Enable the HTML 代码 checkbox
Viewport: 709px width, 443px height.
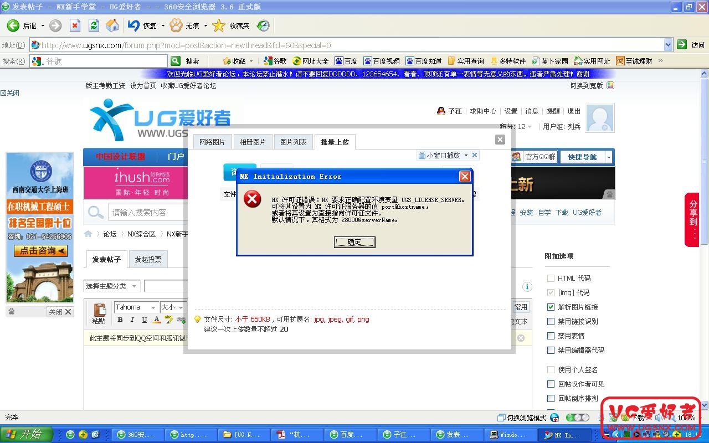pos(551,278)
